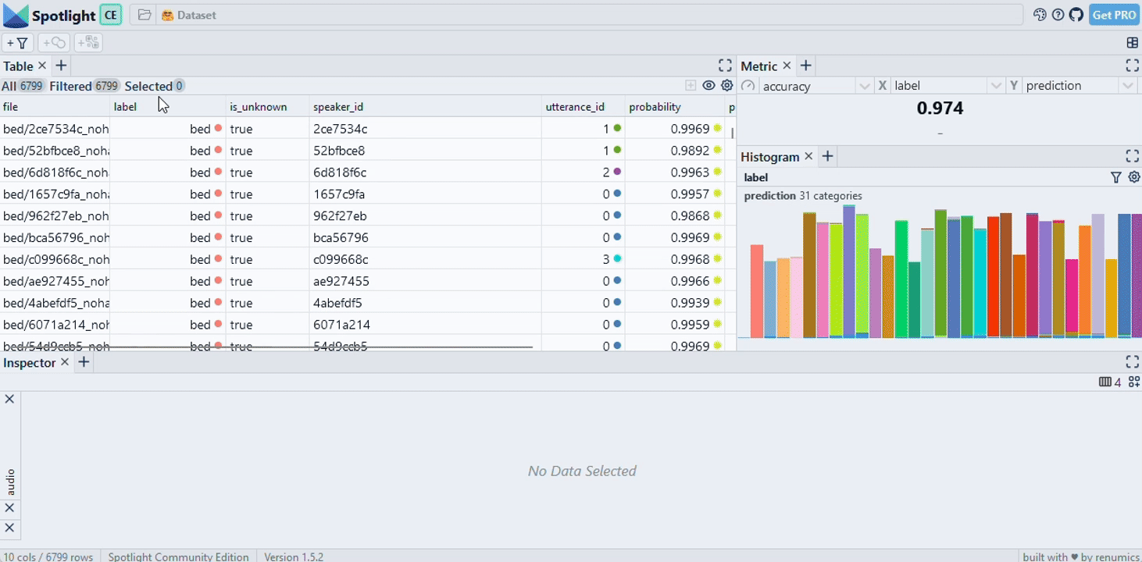
Task: Click the Get PRO button
Action: click(1114, 15)
